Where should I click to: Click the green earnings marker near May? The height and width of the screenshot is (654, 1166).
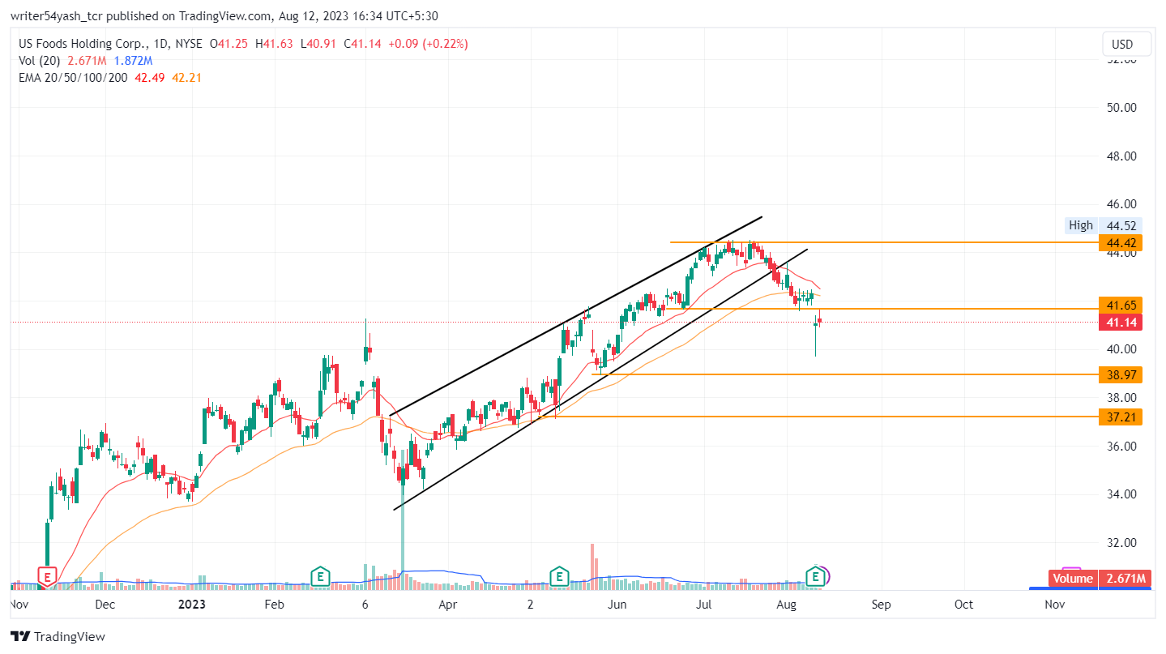tap(558, 577)
